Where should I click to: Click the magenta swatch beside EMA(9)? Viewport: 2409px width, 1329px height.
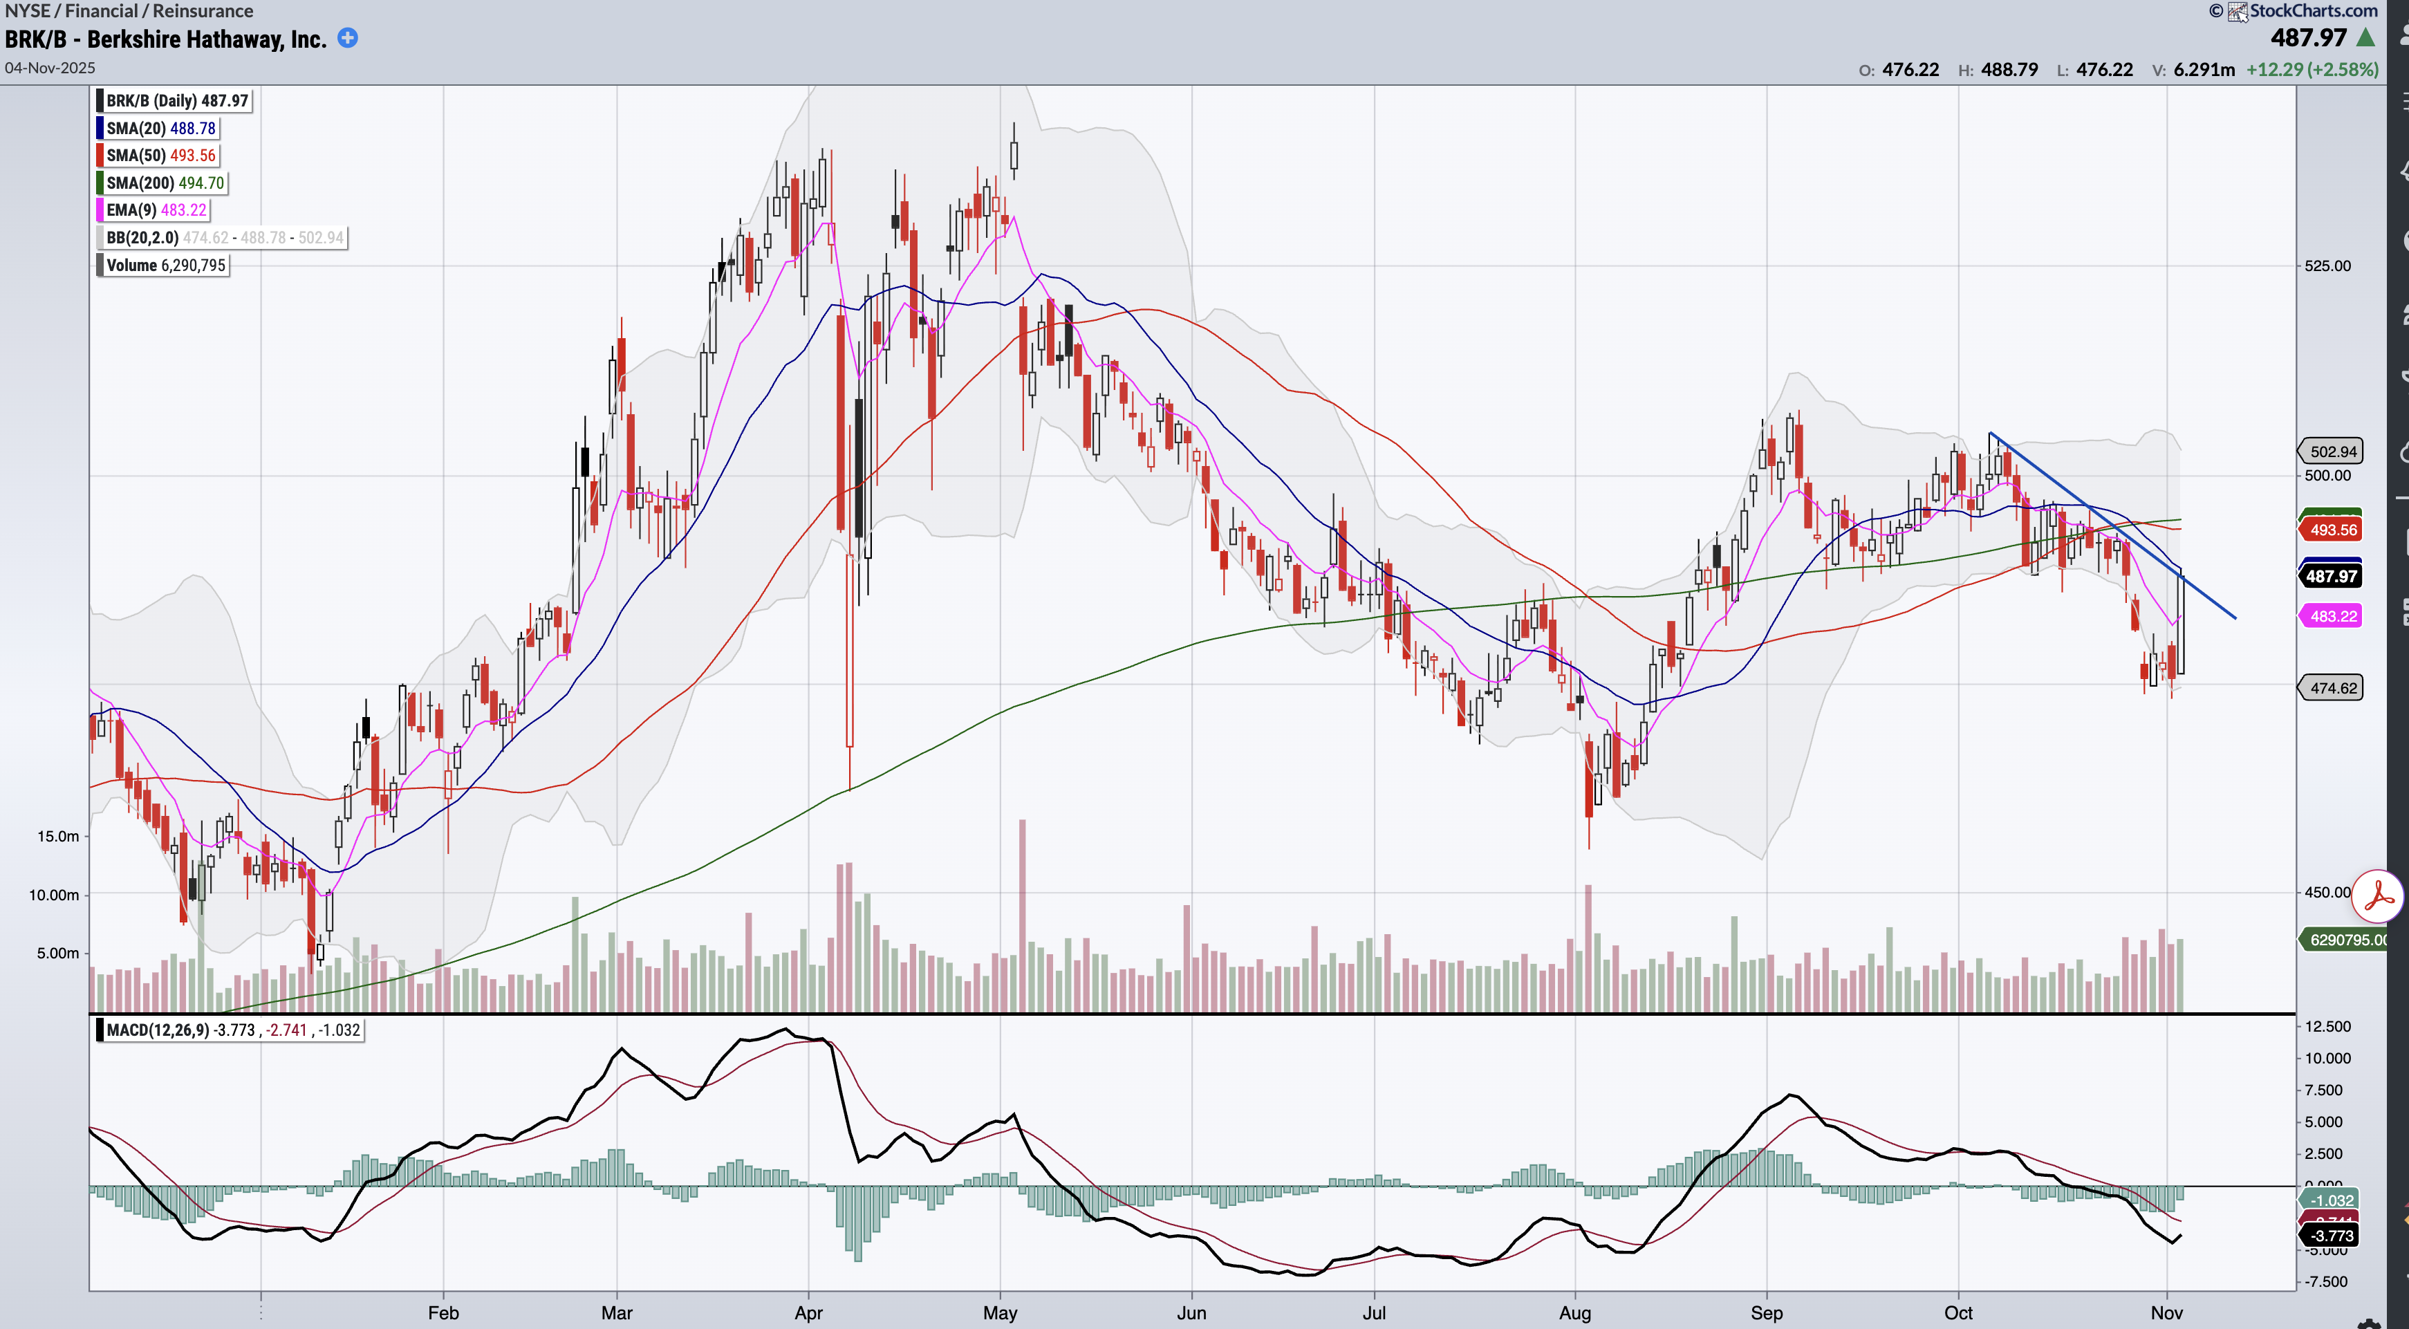coord(100,210)
